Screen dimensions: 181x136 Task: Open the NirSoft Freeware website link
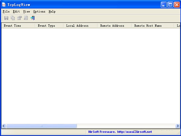[x=120, y=132]
